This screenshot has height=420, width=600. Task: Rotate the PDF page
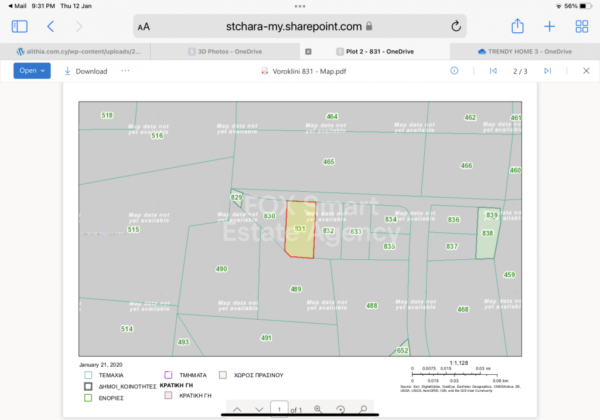pyautogui.click(x=340, y=409)
